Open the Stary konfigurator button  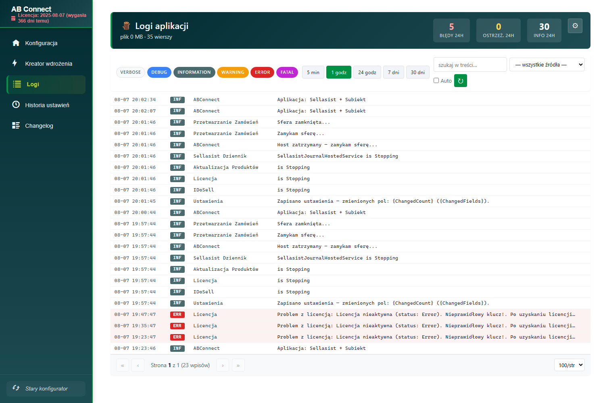click(x=46, y=388)
